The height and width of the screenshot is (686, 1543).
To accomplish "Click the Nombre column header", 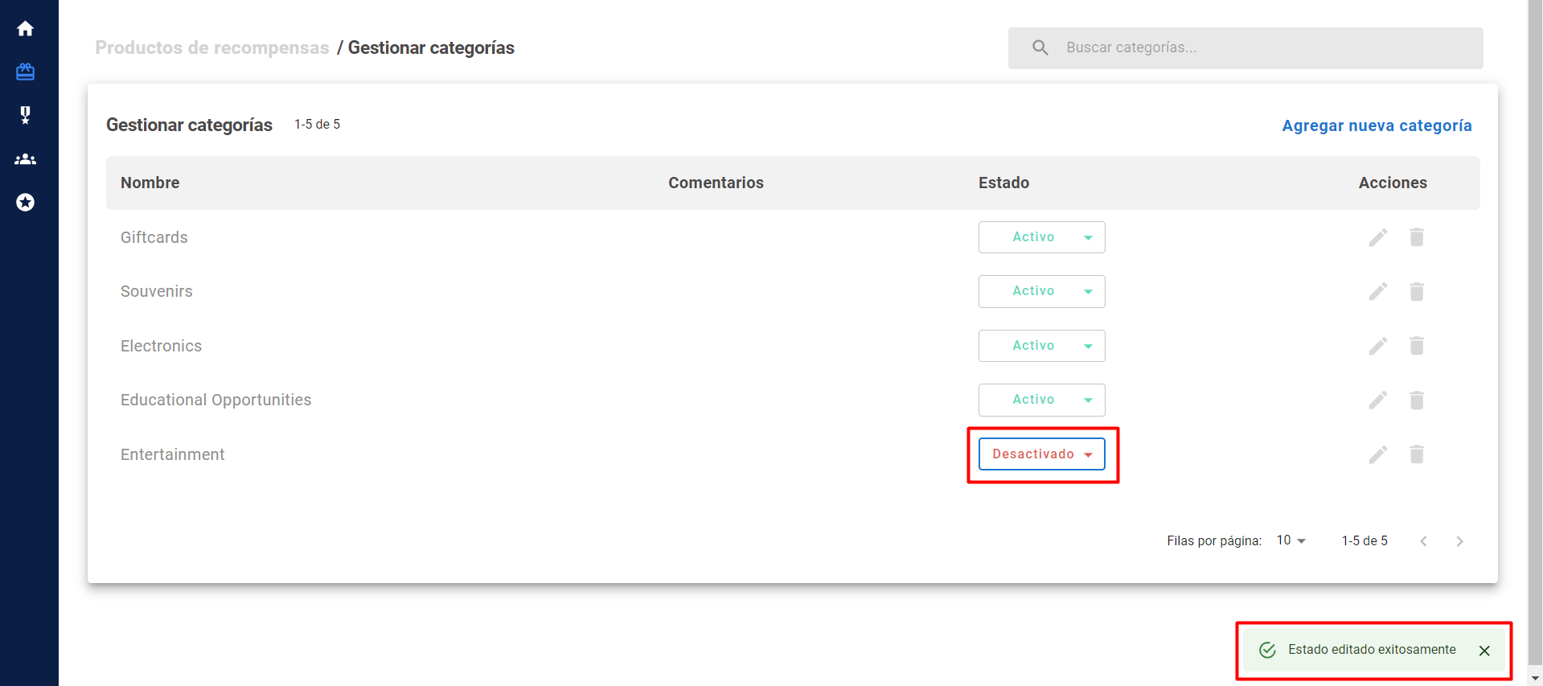I will pos(150,183).
